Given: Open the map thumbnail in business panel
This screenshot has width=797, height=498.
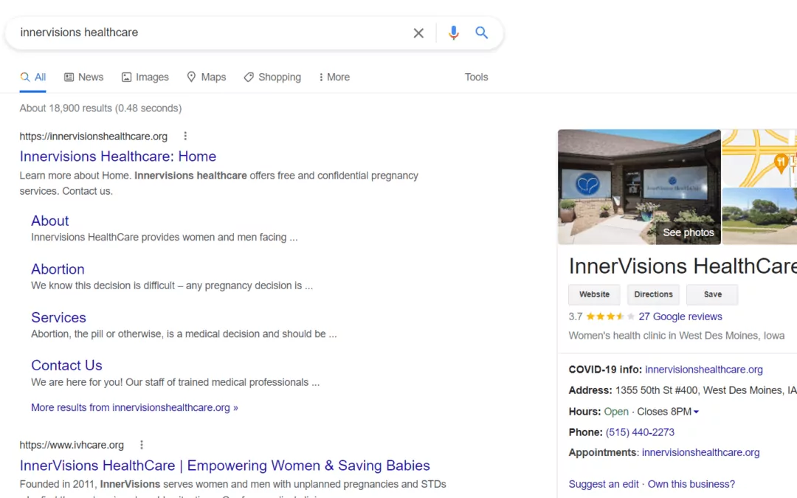Looking at the screenshot, I should (759, 158).
